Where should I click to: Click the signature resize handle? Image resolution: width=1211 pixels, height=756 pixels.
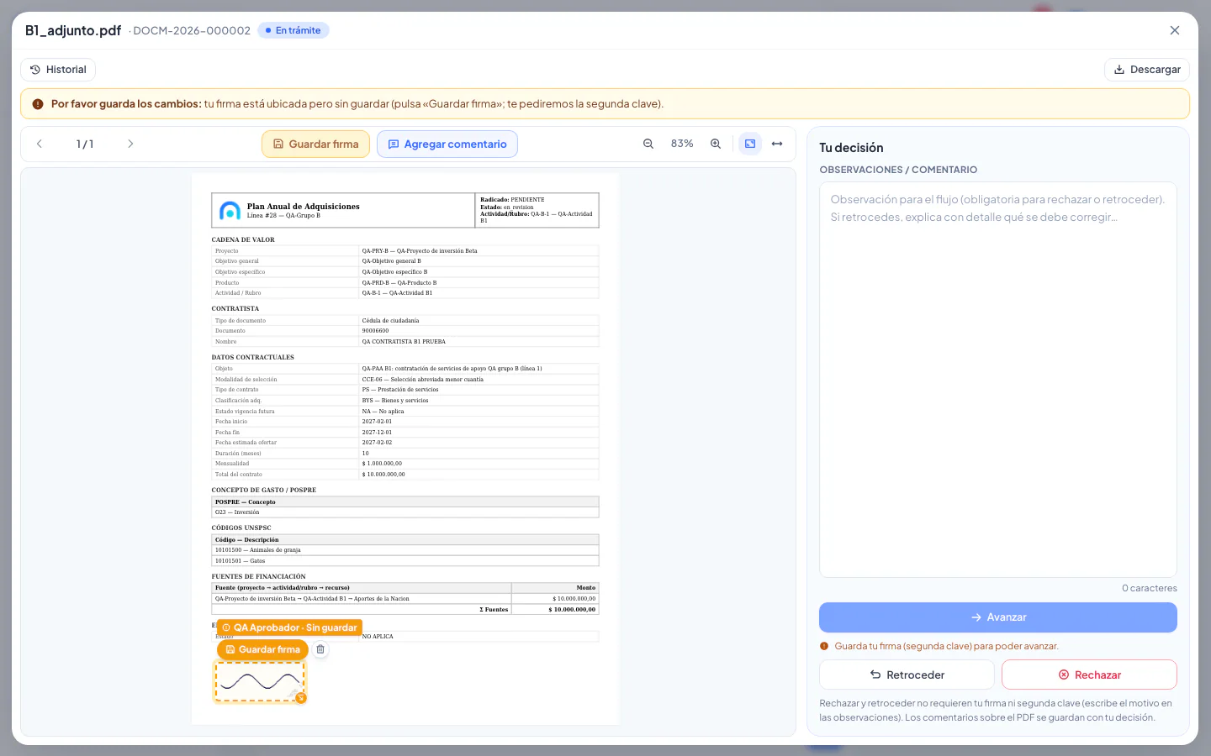click(301, 698)
